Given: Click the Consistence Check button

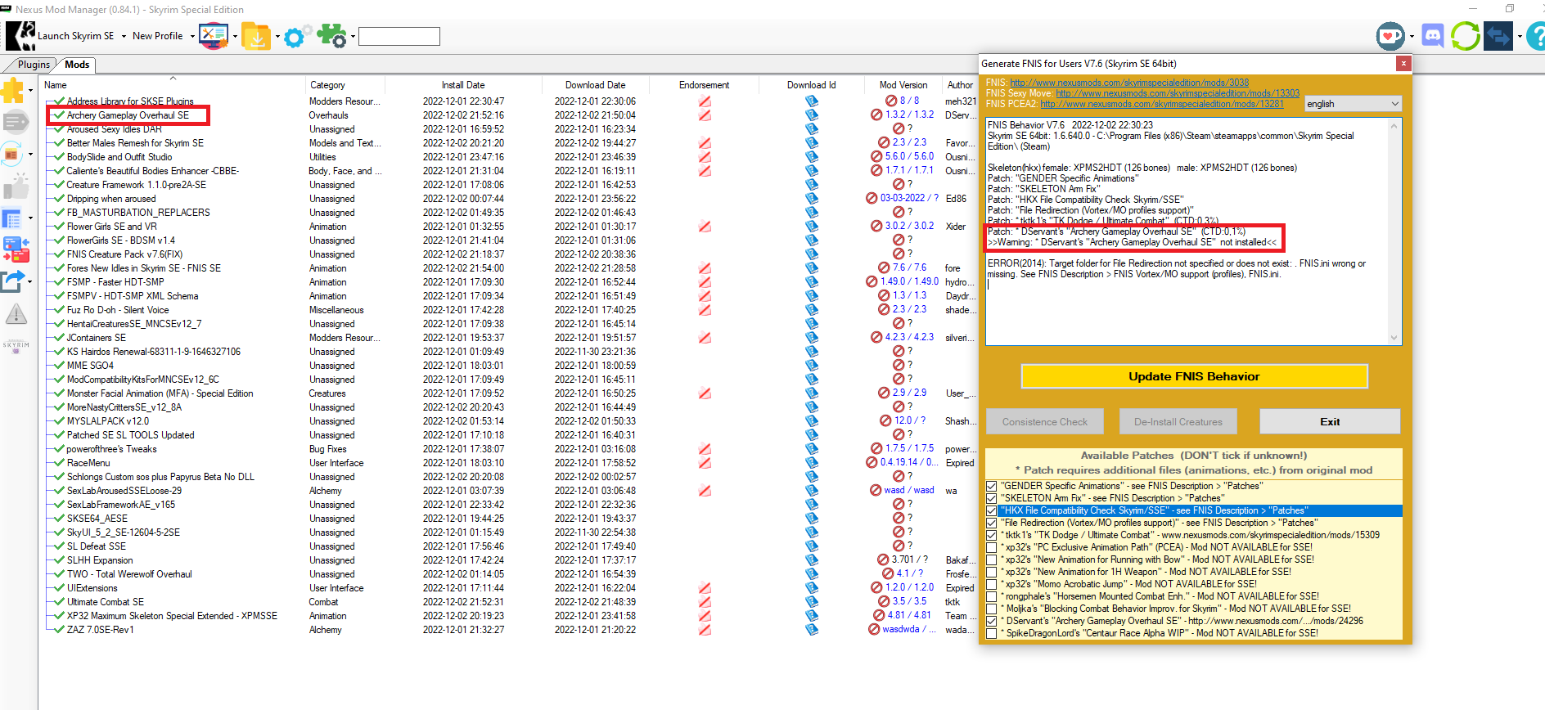Looking at the screenshot, I should (x=1045, y=422).
